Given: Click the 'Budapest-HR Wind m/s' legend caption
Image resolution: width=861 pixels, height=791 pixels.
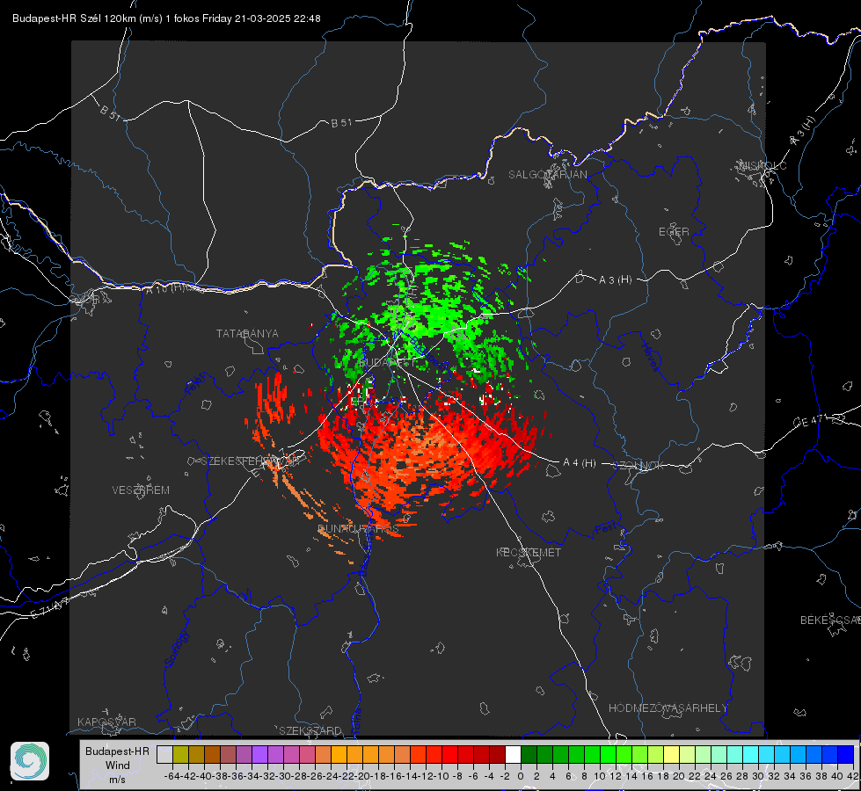Looking at the screenshot, I should click(118, 766).
